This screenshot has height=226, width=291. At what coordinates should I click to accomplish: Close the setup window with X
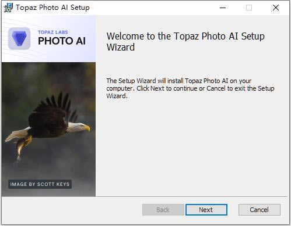coord(276,8)
